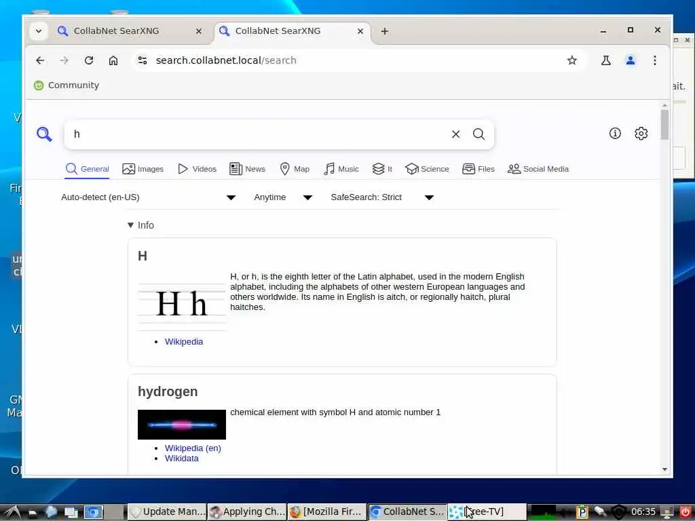Select the Science search category
This screenshot has width=695, height=521.
click(x=428, y=169)
